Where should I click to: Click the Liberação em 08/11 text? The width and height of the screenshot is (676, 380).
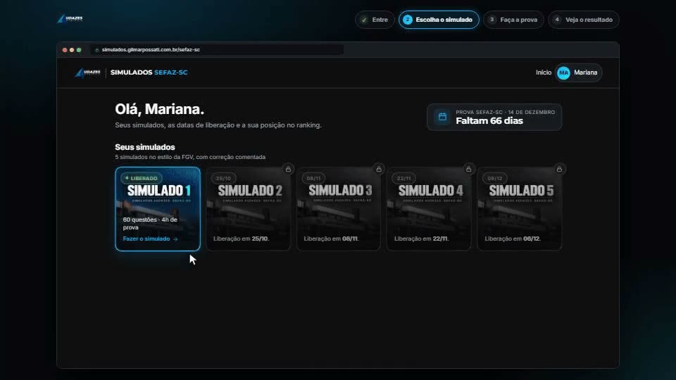(x=331, y=239)
